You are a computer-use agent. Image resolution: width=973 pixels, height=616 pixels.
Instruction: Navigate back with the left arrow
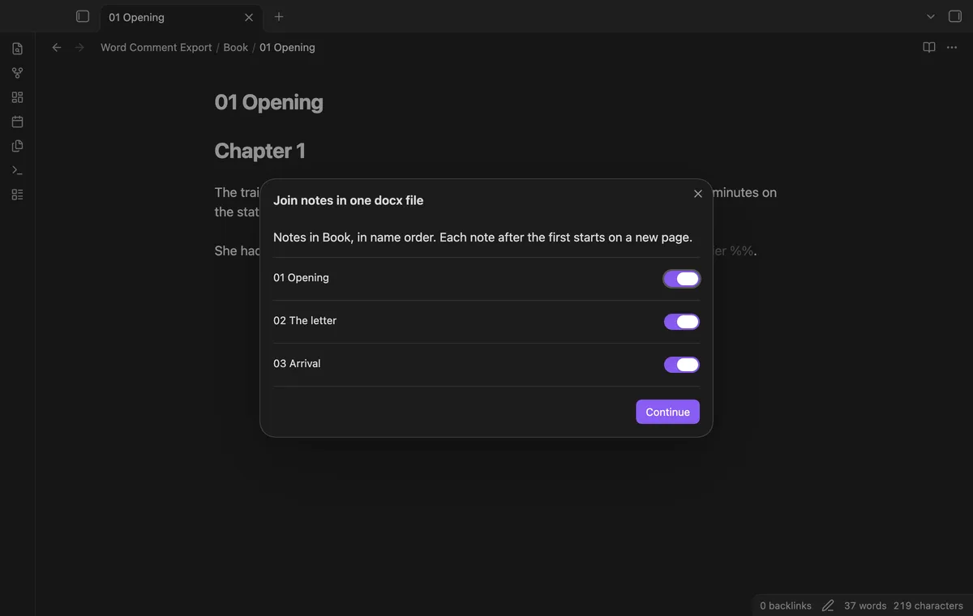[57, 48]
